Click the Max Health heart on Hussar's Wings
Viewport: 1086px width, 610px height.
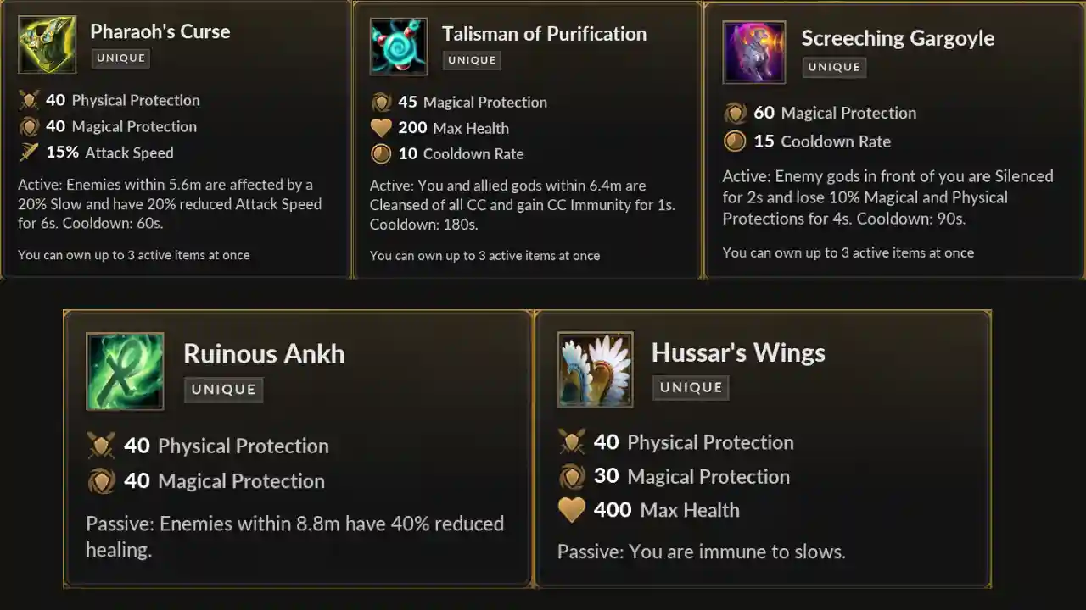[x=572, y=510]
